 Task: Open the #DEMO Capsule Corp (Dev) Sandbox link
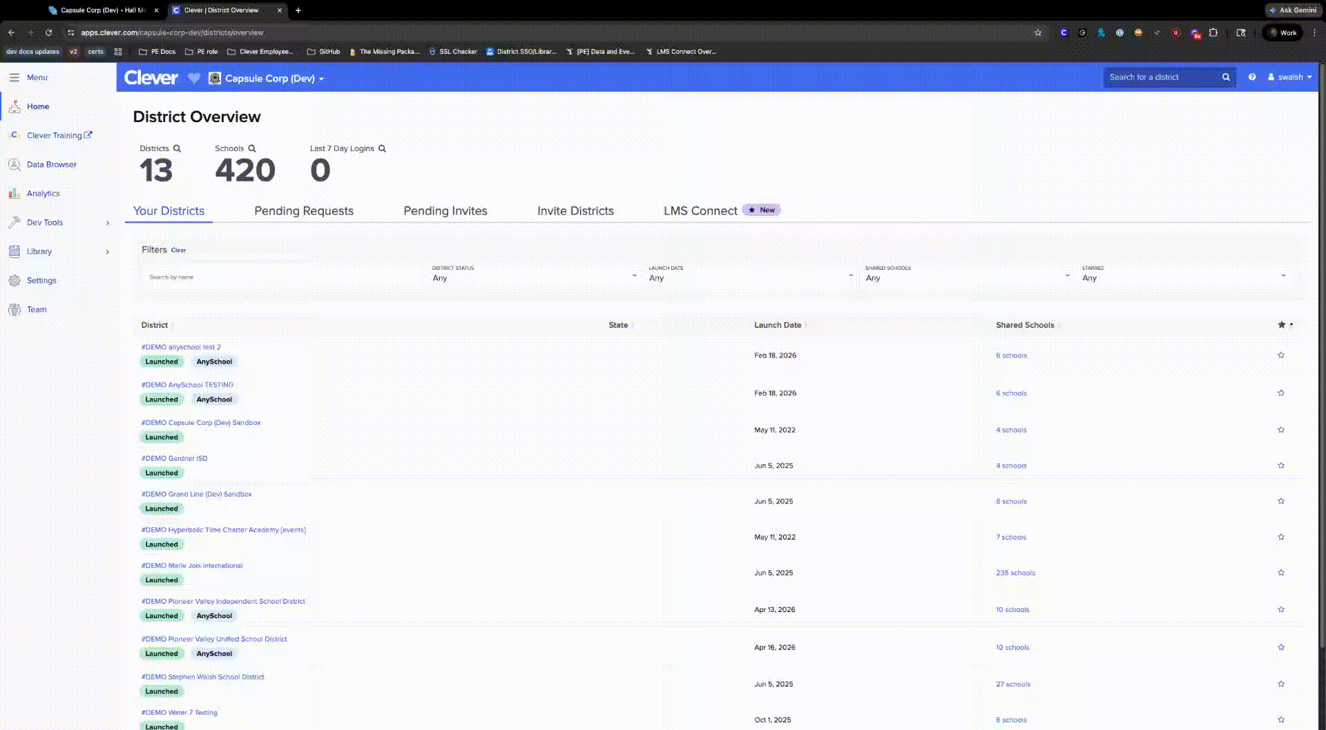(201, 422)
